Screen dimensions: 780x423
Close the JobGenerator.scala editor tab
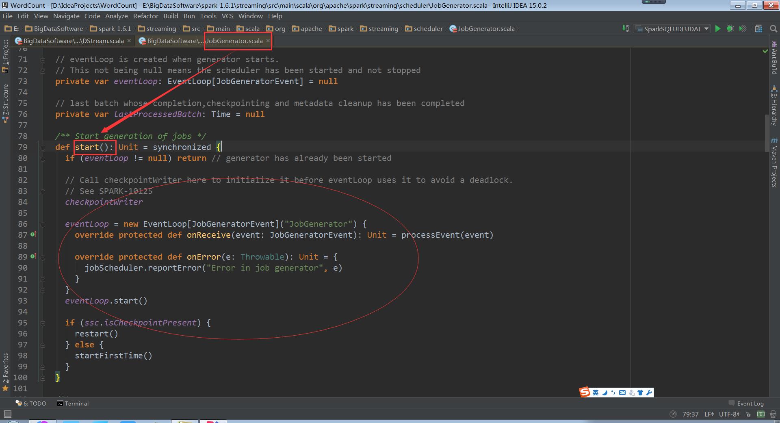(x=268, y=41)
